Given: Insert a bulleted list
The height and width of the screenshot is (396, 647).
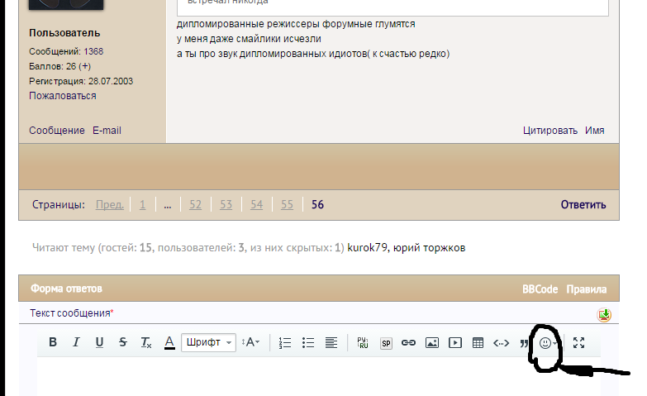Looking at the screenshot, I should tap(308, 342).
